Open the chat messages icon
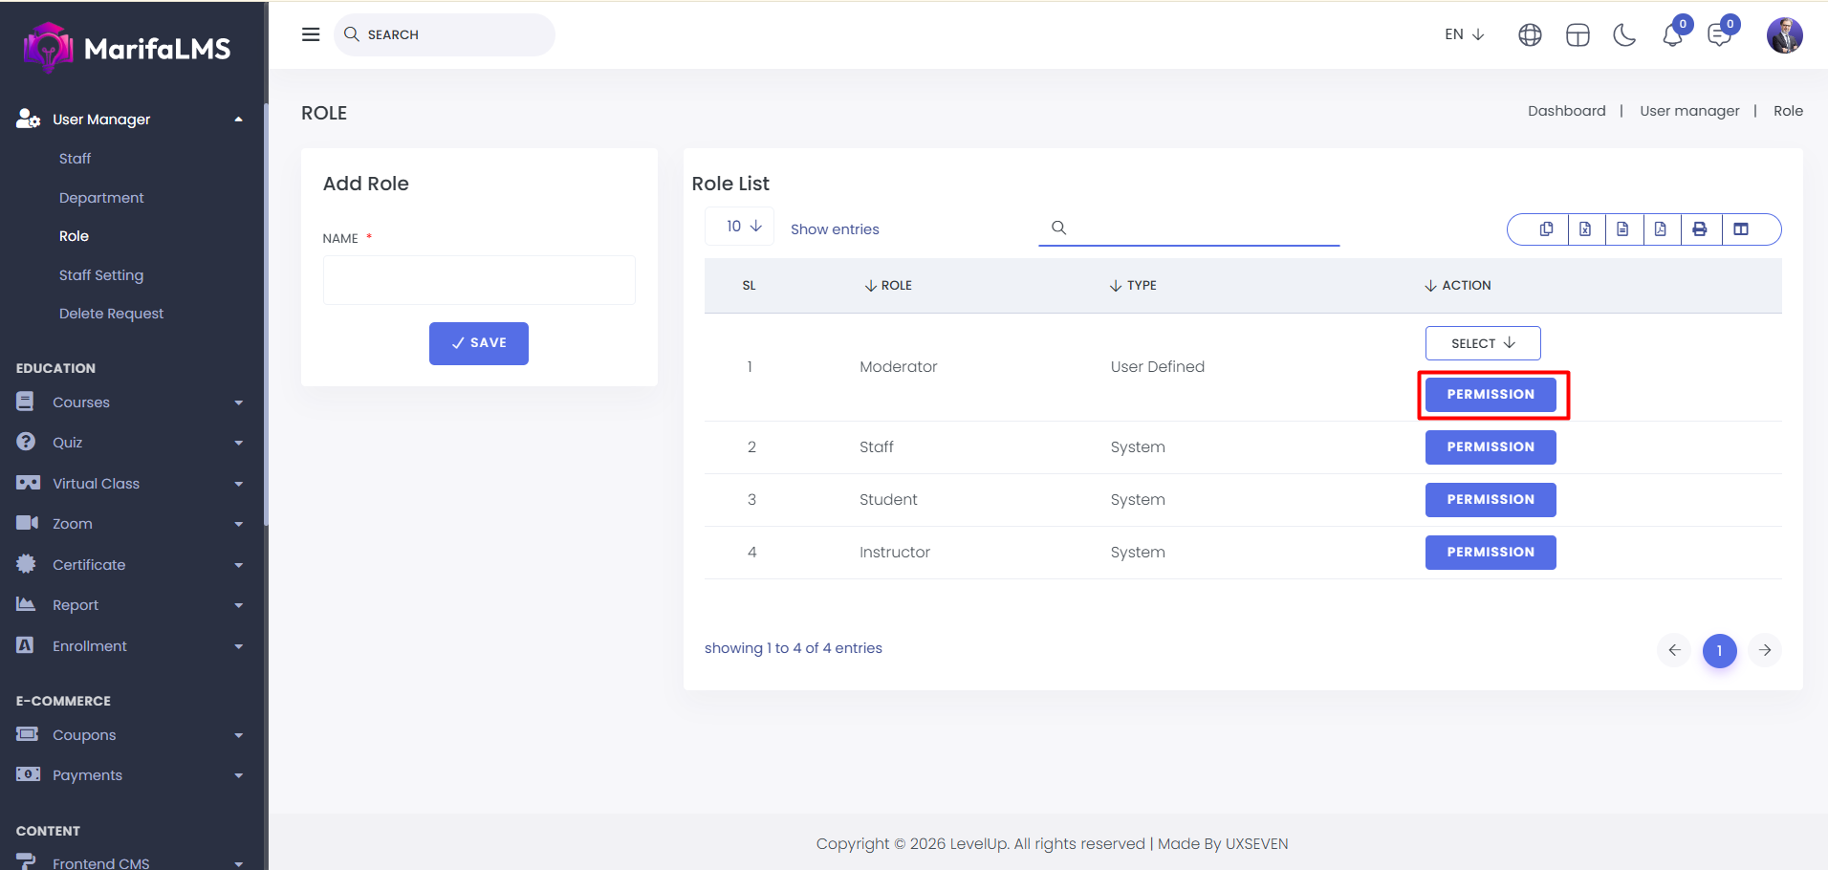Screen dimensions: 1828x870 [1719, 35]
